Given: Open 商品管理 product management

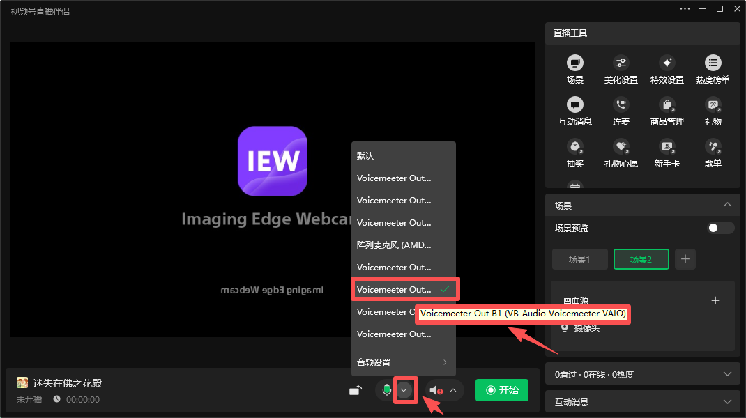Looking at the screenshot, I should point(667,105).
